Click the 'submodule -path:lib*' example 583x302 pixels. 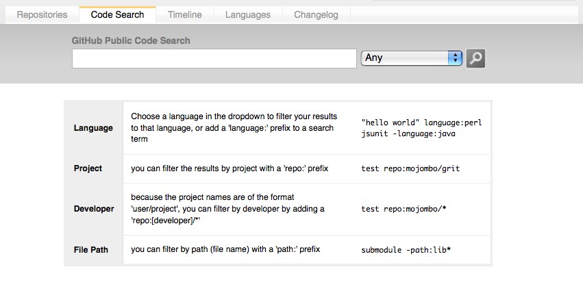(406, 250)
